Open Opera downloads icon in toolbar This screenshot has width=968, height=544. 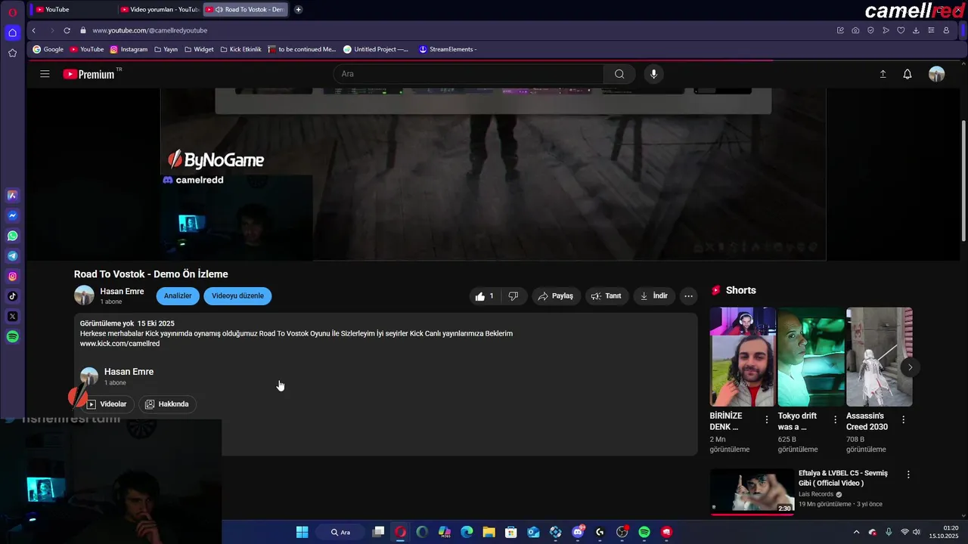tap(916, 30)
